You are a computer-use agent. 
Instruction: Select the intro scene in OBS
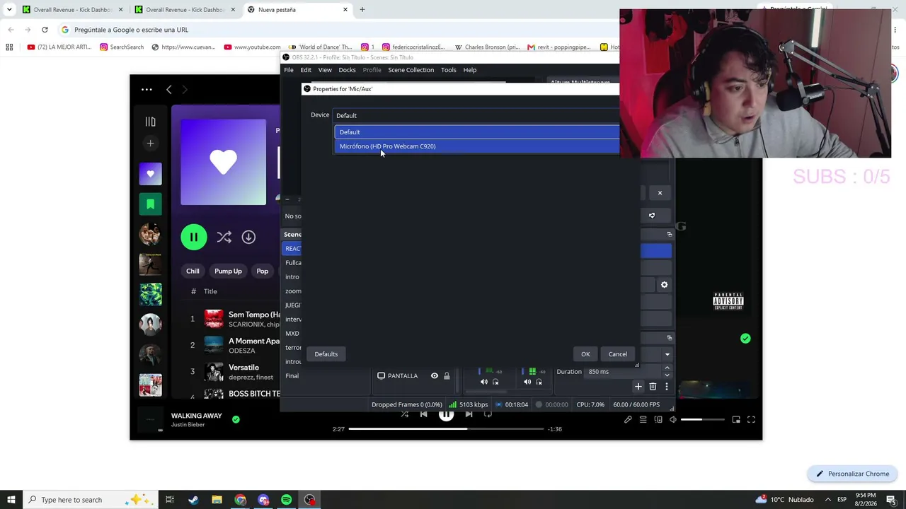click(293, 277)
